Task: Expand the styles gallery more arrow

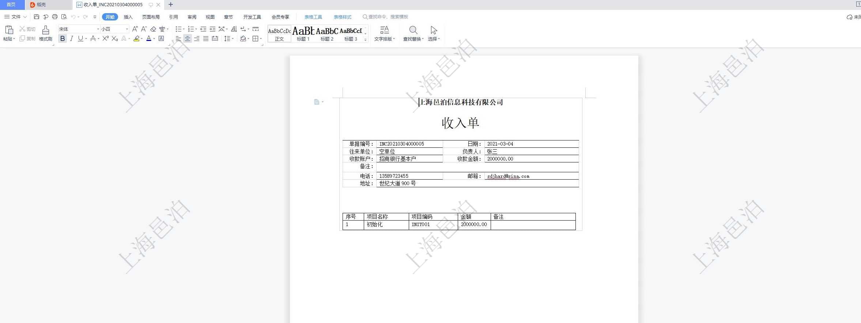Action: click(x=366, y=40)
